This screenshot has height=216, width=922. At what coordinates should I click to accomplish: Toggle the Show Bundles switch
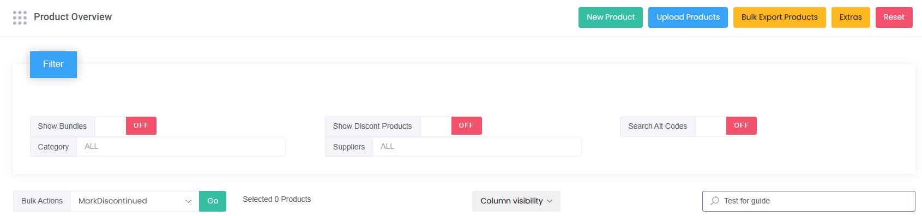126,126
